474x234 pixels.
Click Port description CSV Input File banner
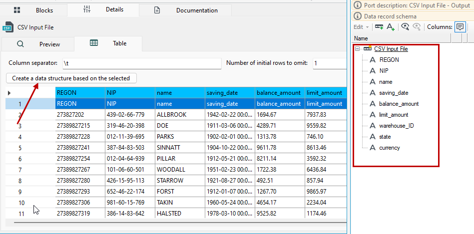pyautogui.click(x=413, y=5)
